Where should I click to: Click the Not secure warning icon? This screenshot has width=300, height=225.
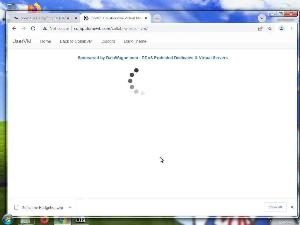tap(45, 28)
